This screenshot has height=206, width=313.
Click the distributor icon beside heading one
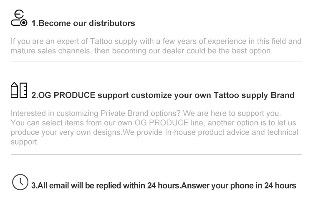19,19
